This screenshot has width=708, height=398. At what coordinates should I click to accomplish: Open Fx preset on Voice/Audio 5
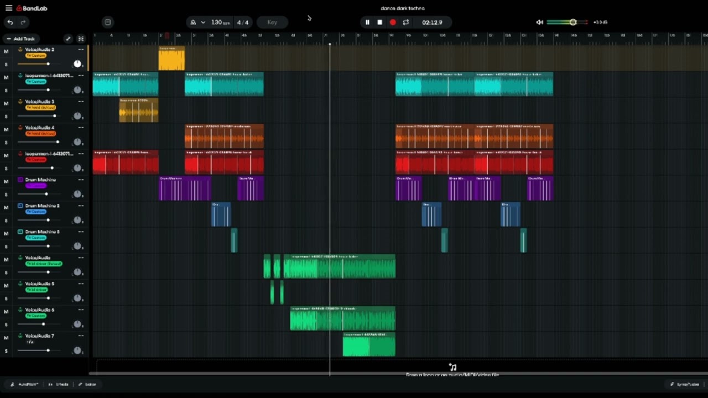pyautogui.click(x=36, y=289)
